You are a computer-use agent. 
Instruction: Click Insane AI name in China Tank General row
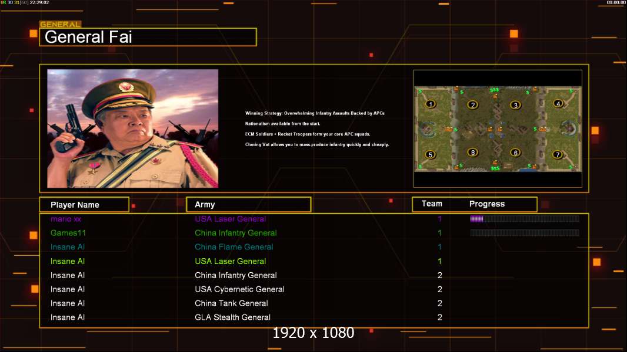click(x=68, y=303)
